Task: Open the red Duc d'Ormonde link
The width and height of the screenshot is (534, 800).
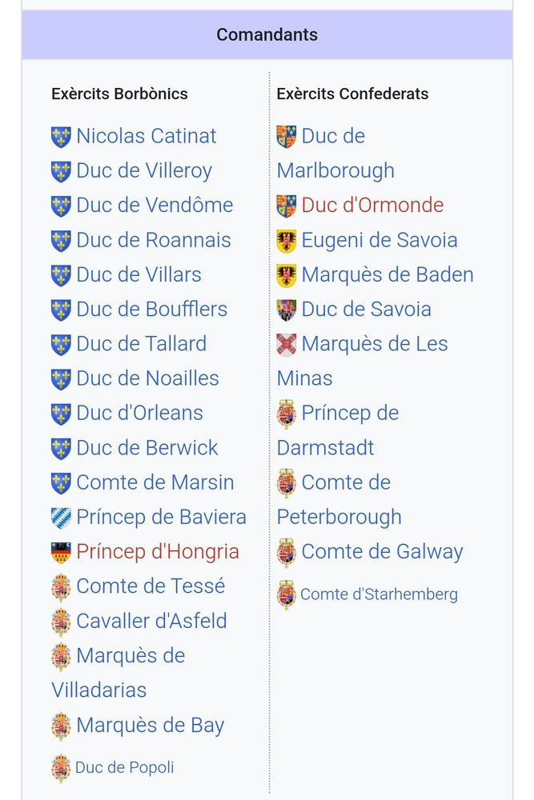Action: (x=372, y=205)
